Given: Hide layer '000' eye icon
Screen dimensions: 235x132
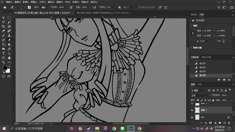Looking at the screenshot, I should pos(192,117).
